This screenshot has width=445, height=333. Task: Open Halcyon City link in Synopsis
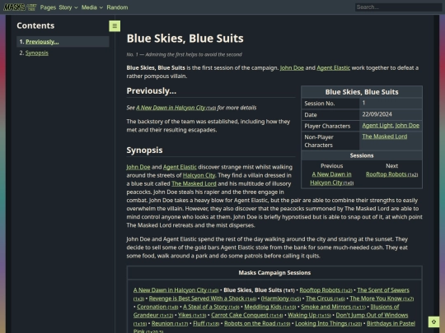point(199,175)
